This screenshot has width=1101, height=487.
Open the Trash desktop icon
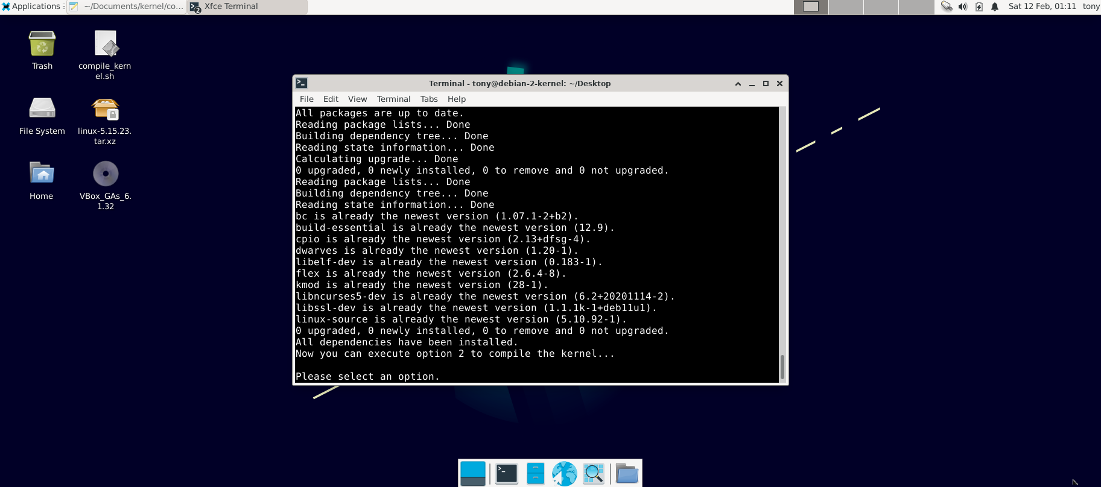[x=42, y=45]
